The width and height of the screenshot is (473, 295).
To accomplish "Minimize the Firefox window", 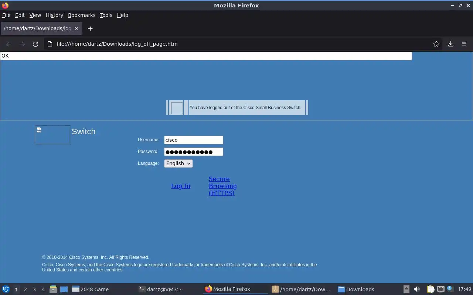I will point(453,6).
